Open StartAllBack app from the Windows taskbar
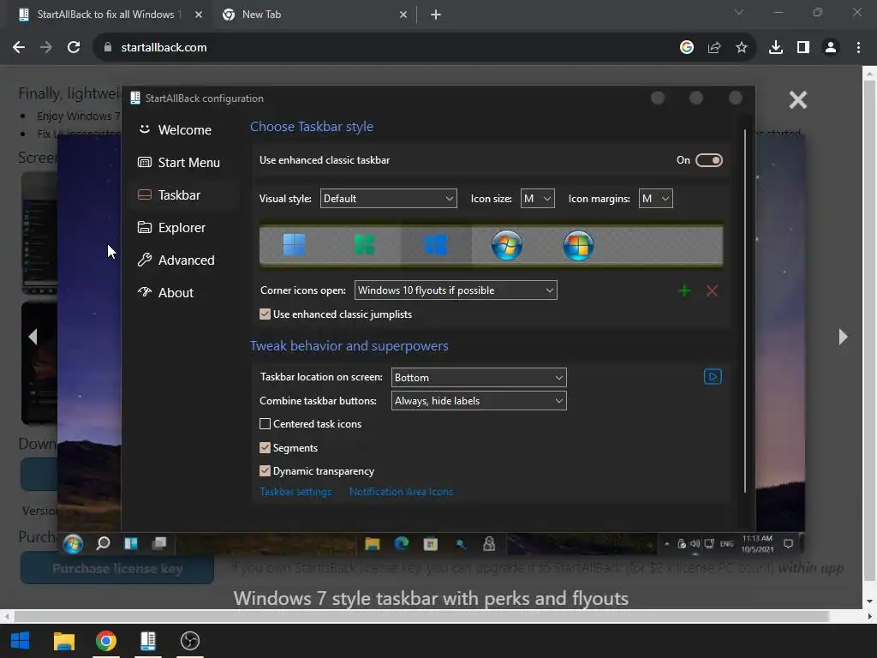 [x=148, y=641]
